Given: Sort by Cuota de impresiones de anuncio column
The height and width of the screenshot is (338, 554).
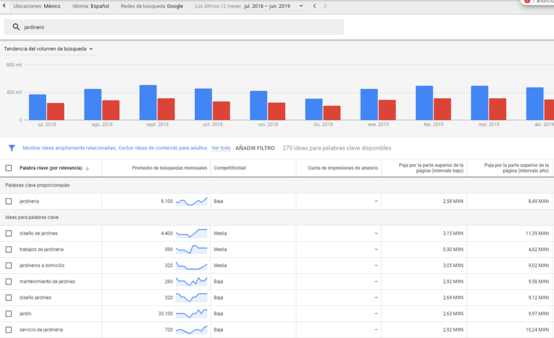Looking at the screenshot, I should tap(342, 168).
